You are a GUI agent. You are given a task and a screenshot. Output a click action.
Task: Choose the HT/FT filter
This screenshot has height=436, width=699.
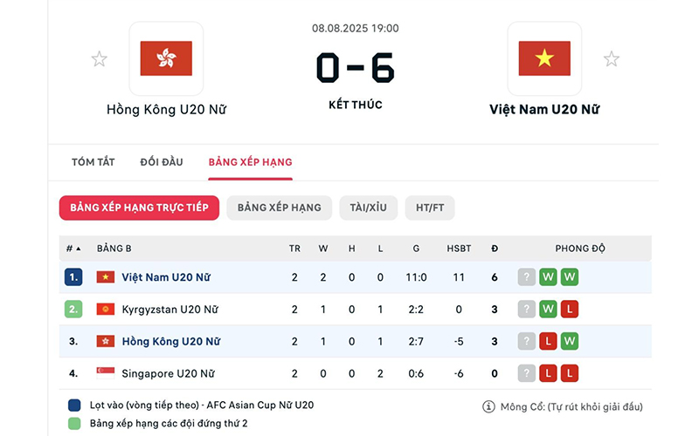click(x=430, y=208)
